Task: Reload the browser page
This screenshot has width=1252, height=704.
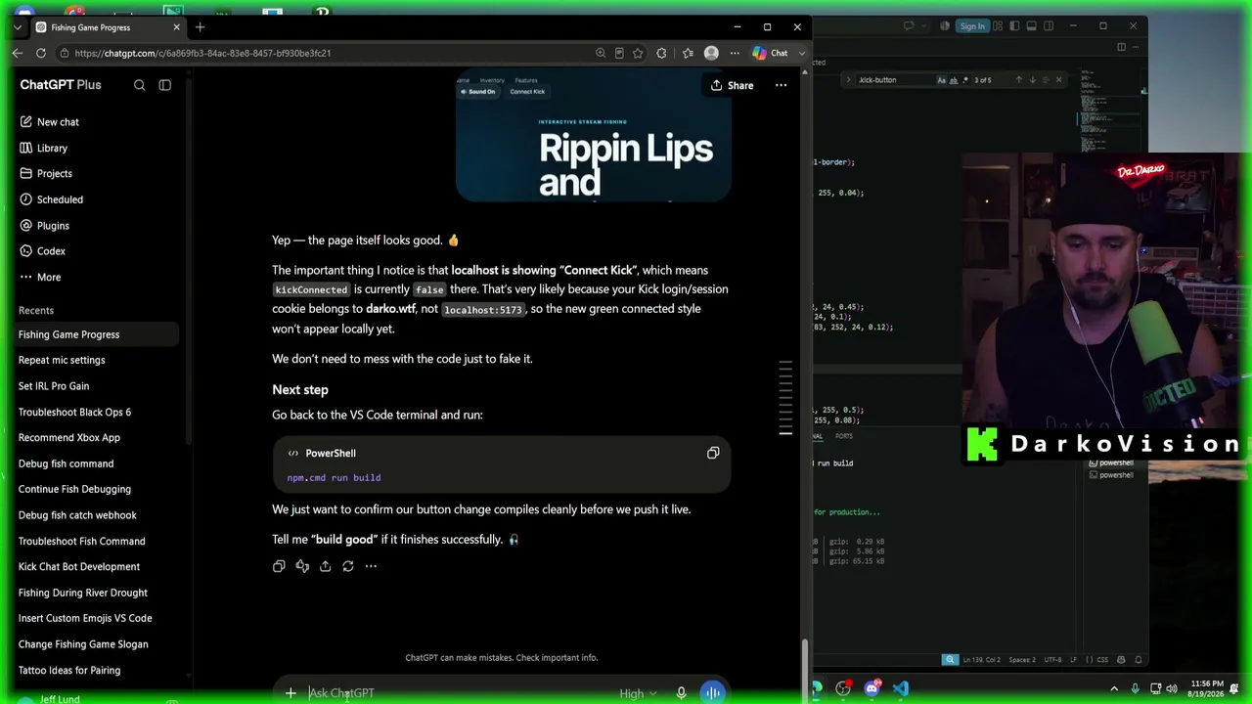Action: 41,53
